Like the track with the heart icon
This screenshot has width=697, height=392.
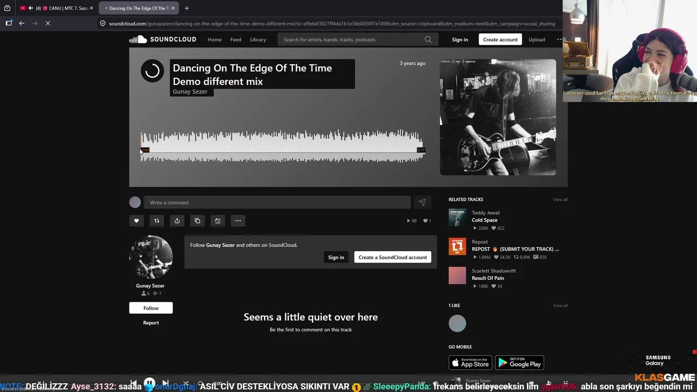136,220
